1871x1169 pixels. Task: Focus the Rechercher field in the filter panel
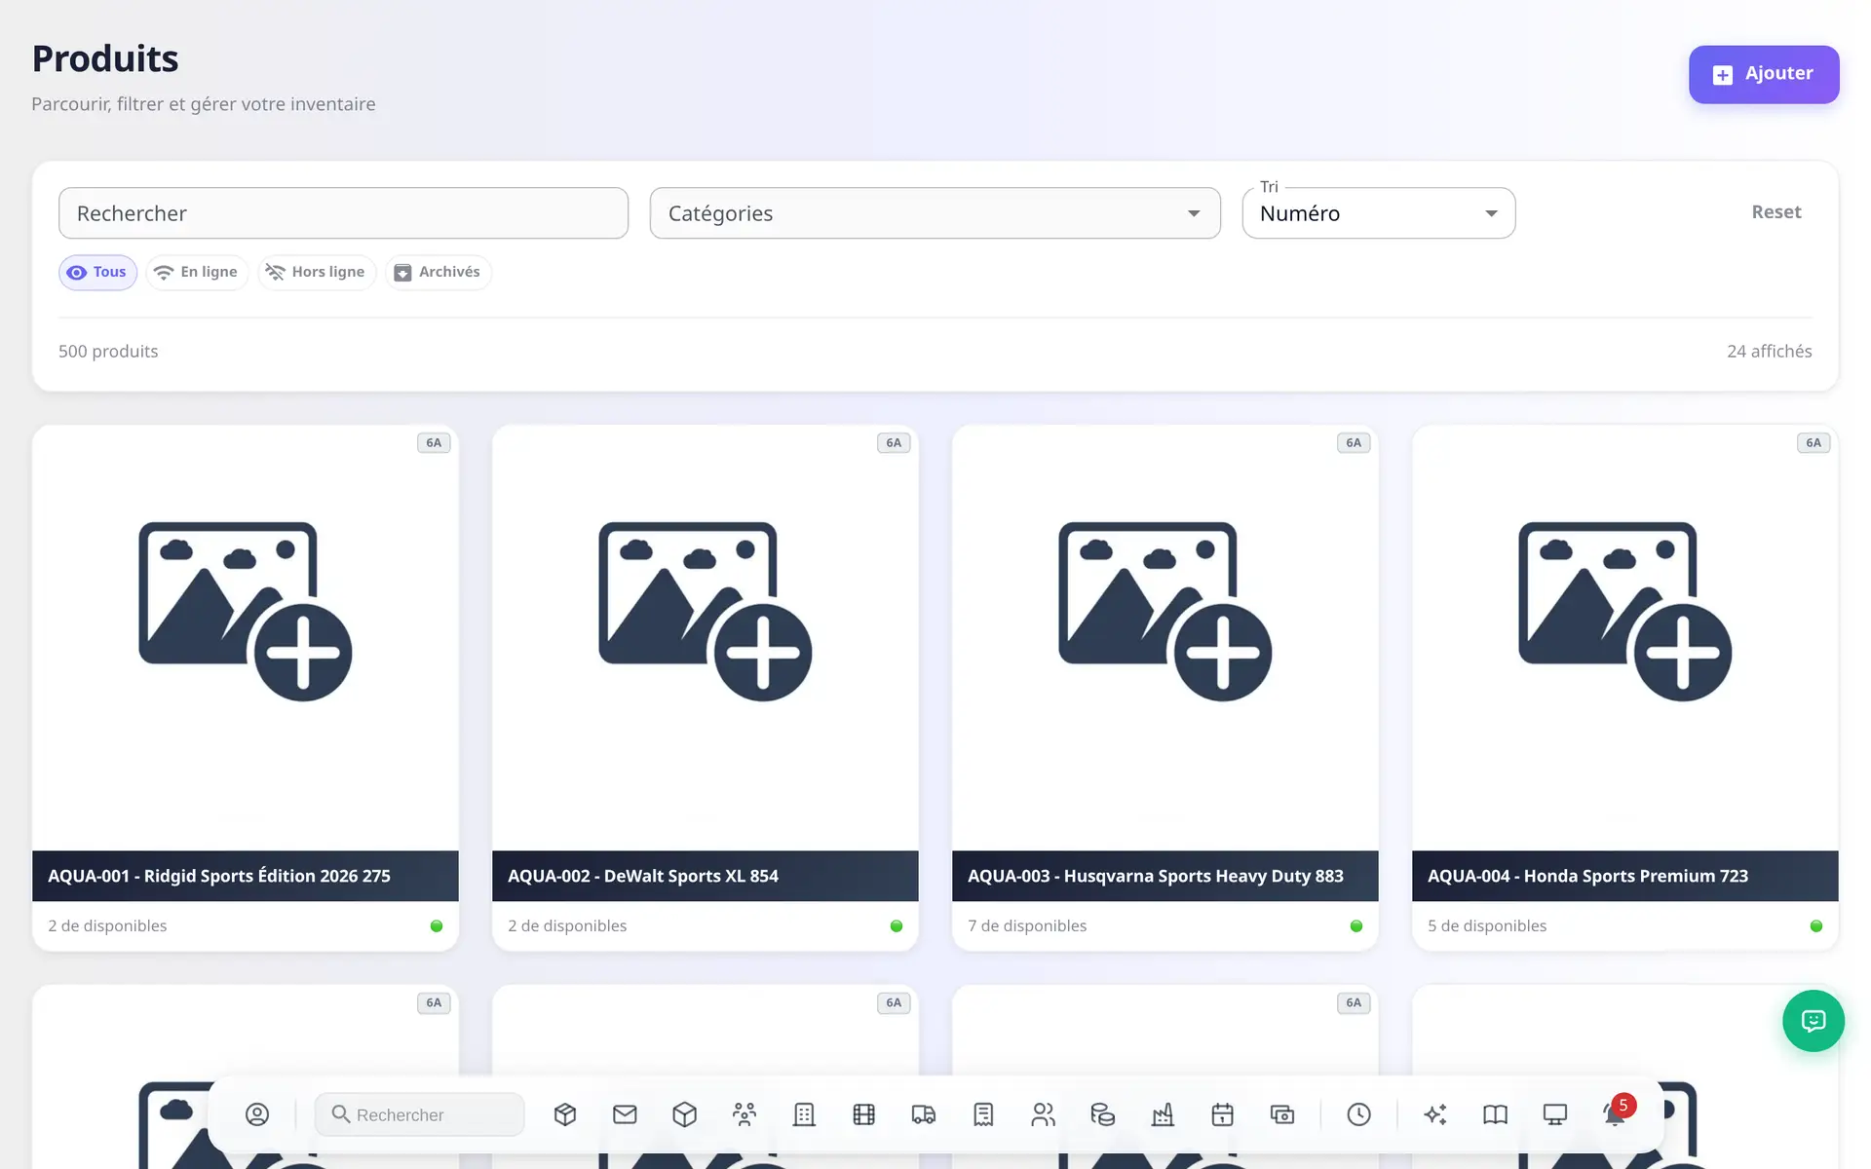343,213
